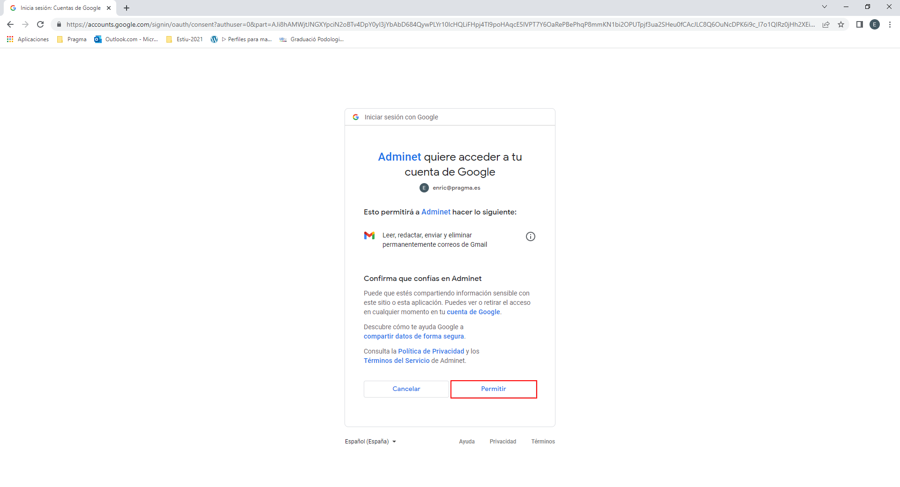Click the enric@pragma.es email text
Screen dimensions: 900x487
(x=457, y=188)
